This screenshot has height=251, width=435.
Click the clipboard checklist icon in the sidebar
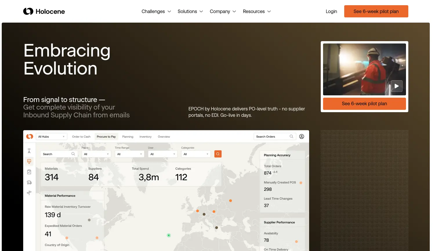(x=29, y=172)
